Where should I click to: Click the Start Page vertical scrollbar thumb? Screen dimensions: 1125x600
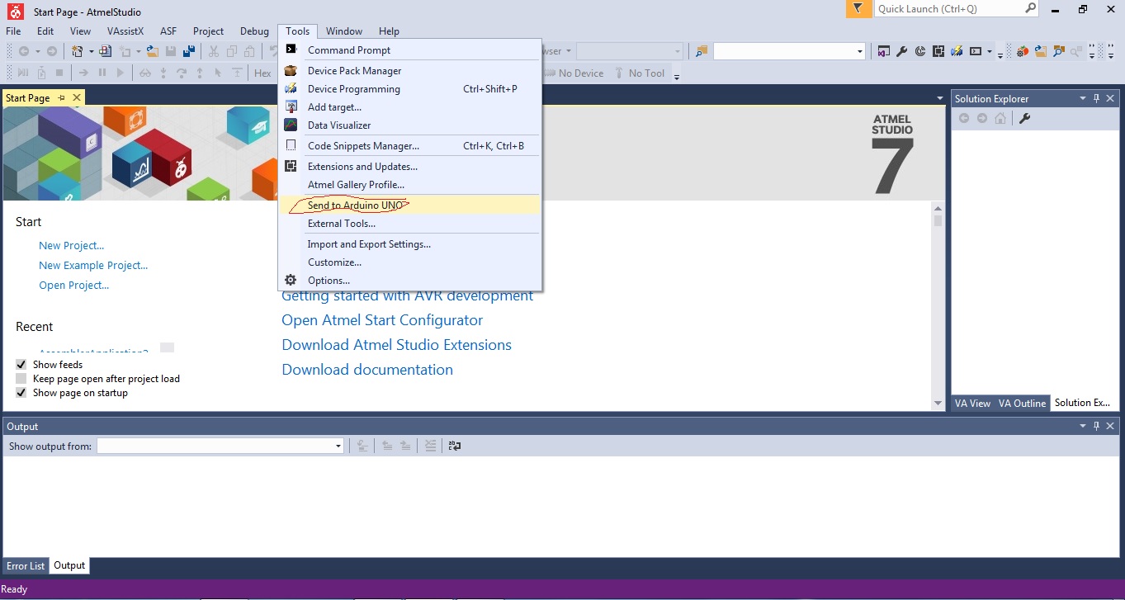tap(938, 220)
